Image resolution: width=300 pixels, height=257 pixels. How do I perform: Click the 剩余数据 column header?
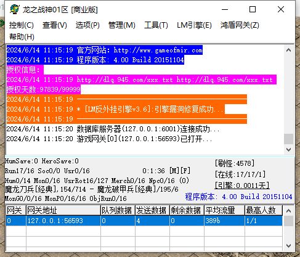(x=187, y=210)
